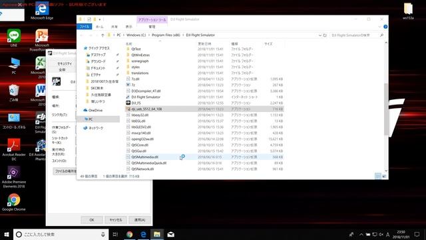This screenshot has width=426, height=240.
Task: Open the Mail app on taskbar
Action: pos(171,234)
